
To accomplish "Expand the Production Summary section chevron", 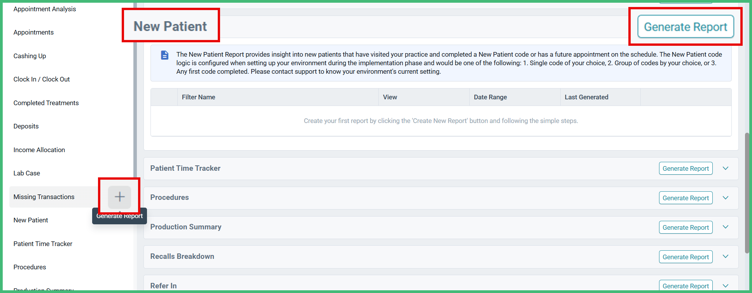I will pos(726,227).
